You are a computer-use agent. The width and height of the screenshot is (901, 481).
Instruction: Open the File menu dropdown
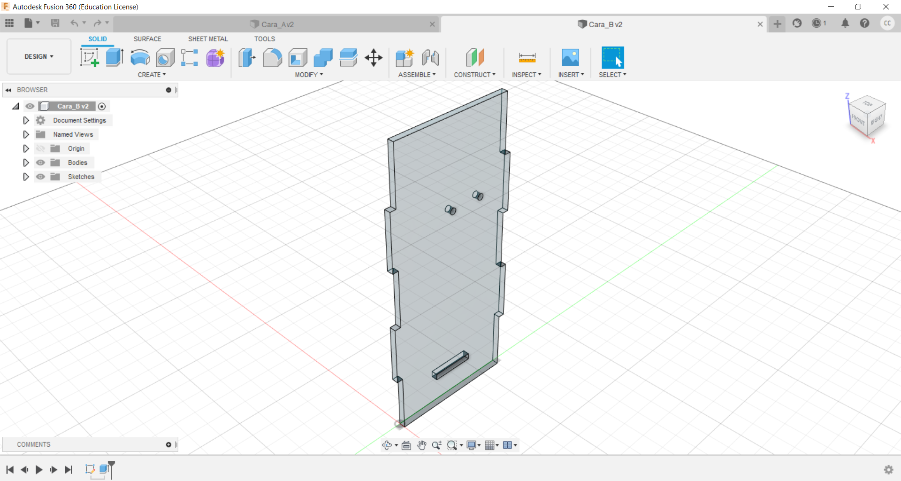click(31, 23)
